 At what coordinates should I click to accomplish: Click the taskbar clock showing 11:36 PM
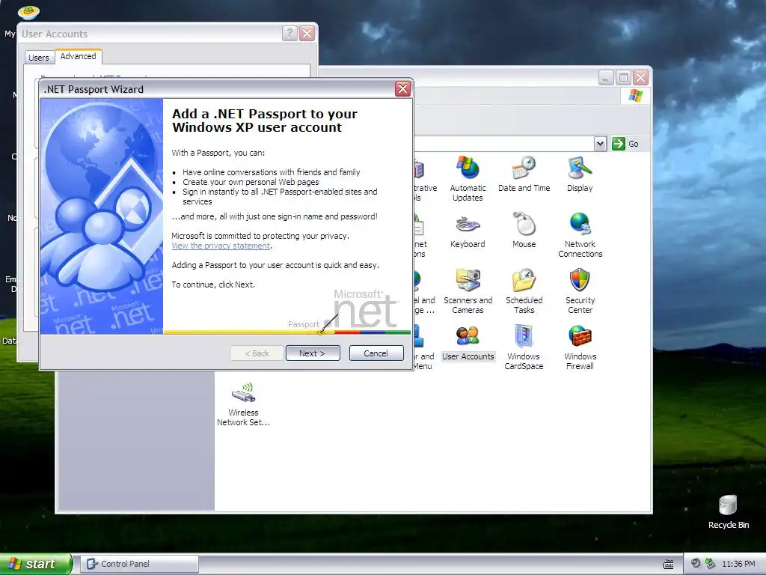coord(738,564)
